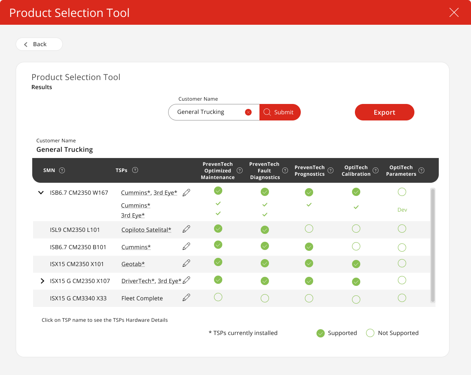Go back using the Back button

[39, 44]
